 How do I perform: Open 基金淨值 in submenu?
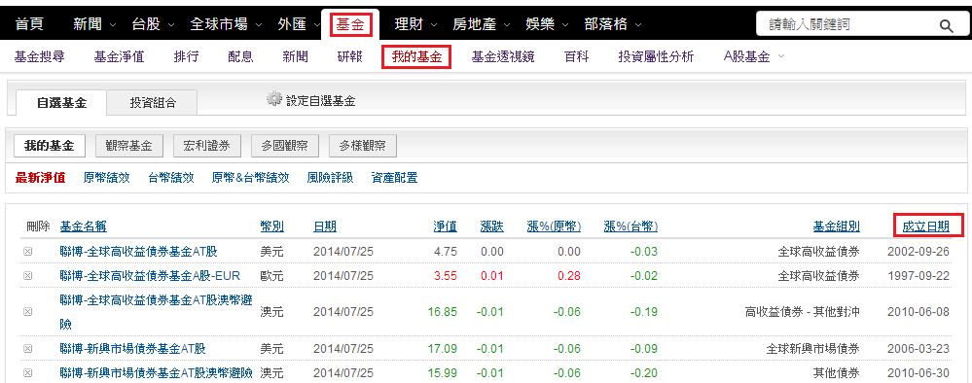[119, 57]
